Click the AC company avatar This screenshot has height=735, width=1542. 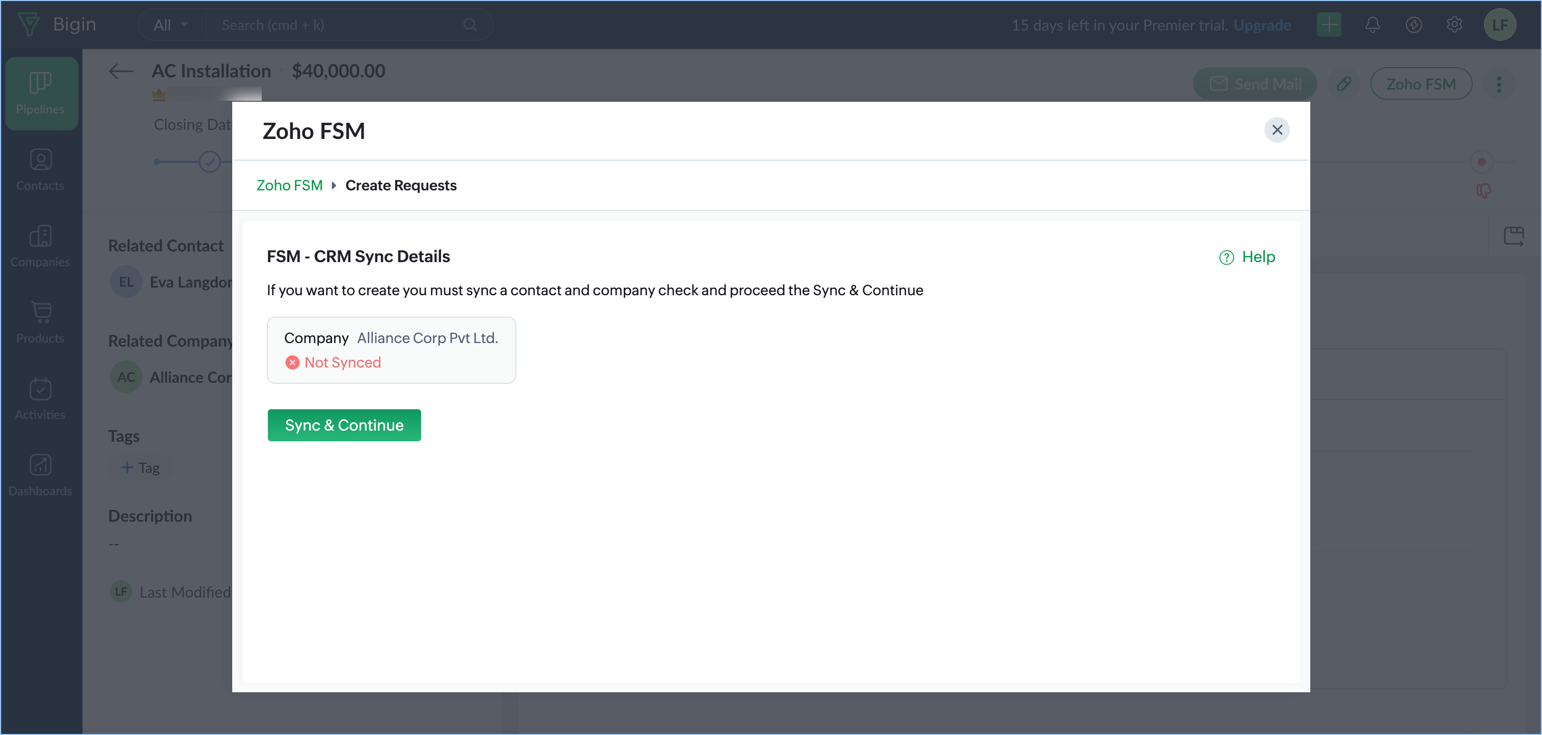tap(126, 377)
